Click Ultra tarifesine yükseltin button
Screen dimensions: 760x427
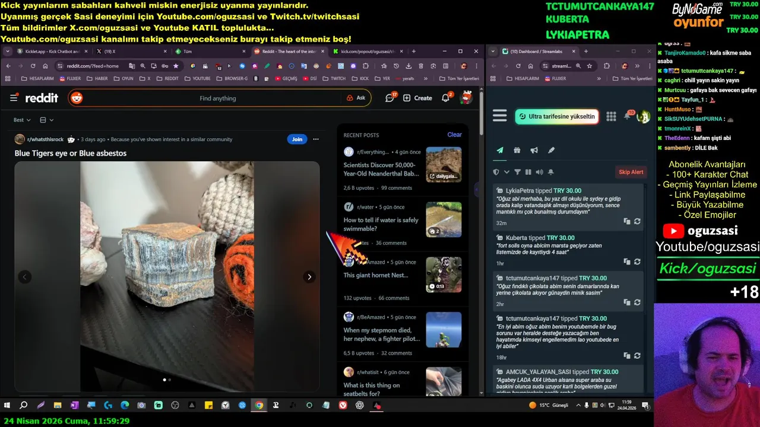click(557, 116)
